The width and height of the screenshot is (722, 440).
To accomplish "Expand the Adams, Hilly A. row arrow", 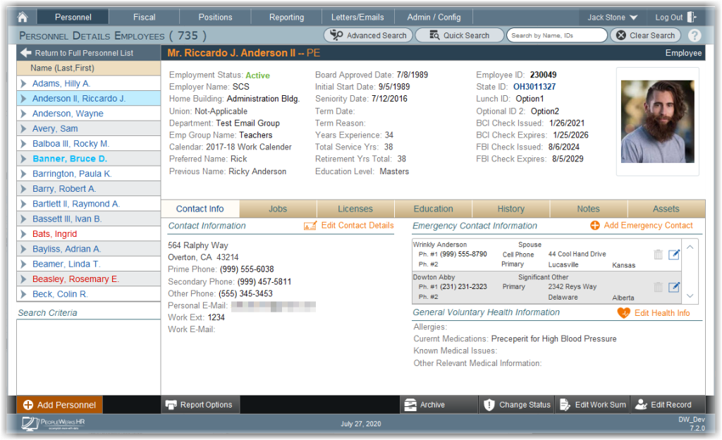I will 24,84.
